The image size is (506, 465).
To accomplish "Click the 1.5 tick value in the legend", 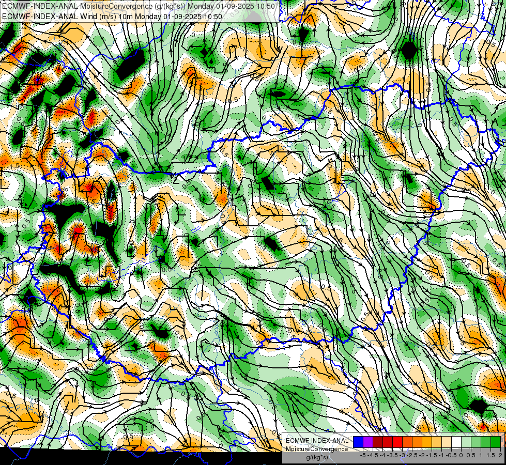I will 491,455.
